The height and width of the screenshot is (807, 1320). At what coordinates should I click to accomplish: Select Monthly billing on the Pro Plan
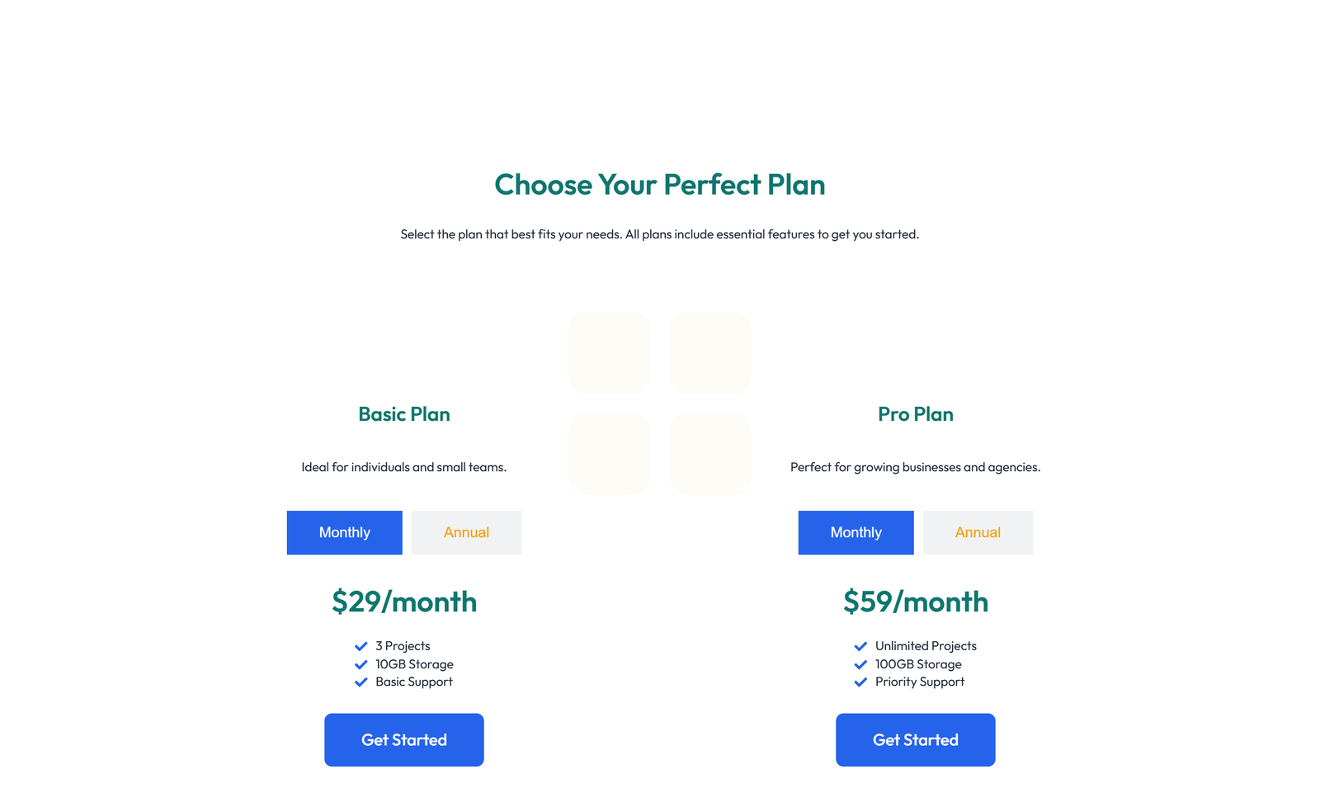[x=856, y=532]
